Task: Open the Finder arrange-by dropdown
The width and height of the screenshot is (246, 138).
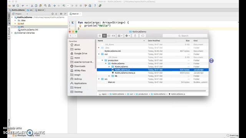Action: tap(120, 36)
